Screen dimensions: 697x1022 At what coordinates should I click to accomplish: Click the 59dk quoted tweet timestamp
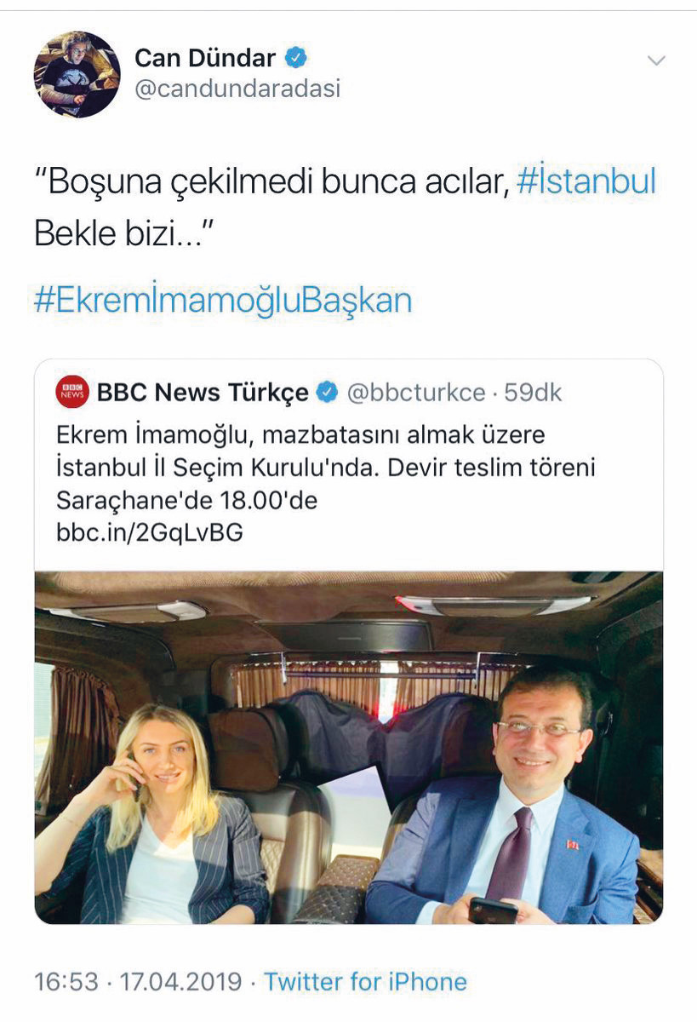[x=534, y=393]
